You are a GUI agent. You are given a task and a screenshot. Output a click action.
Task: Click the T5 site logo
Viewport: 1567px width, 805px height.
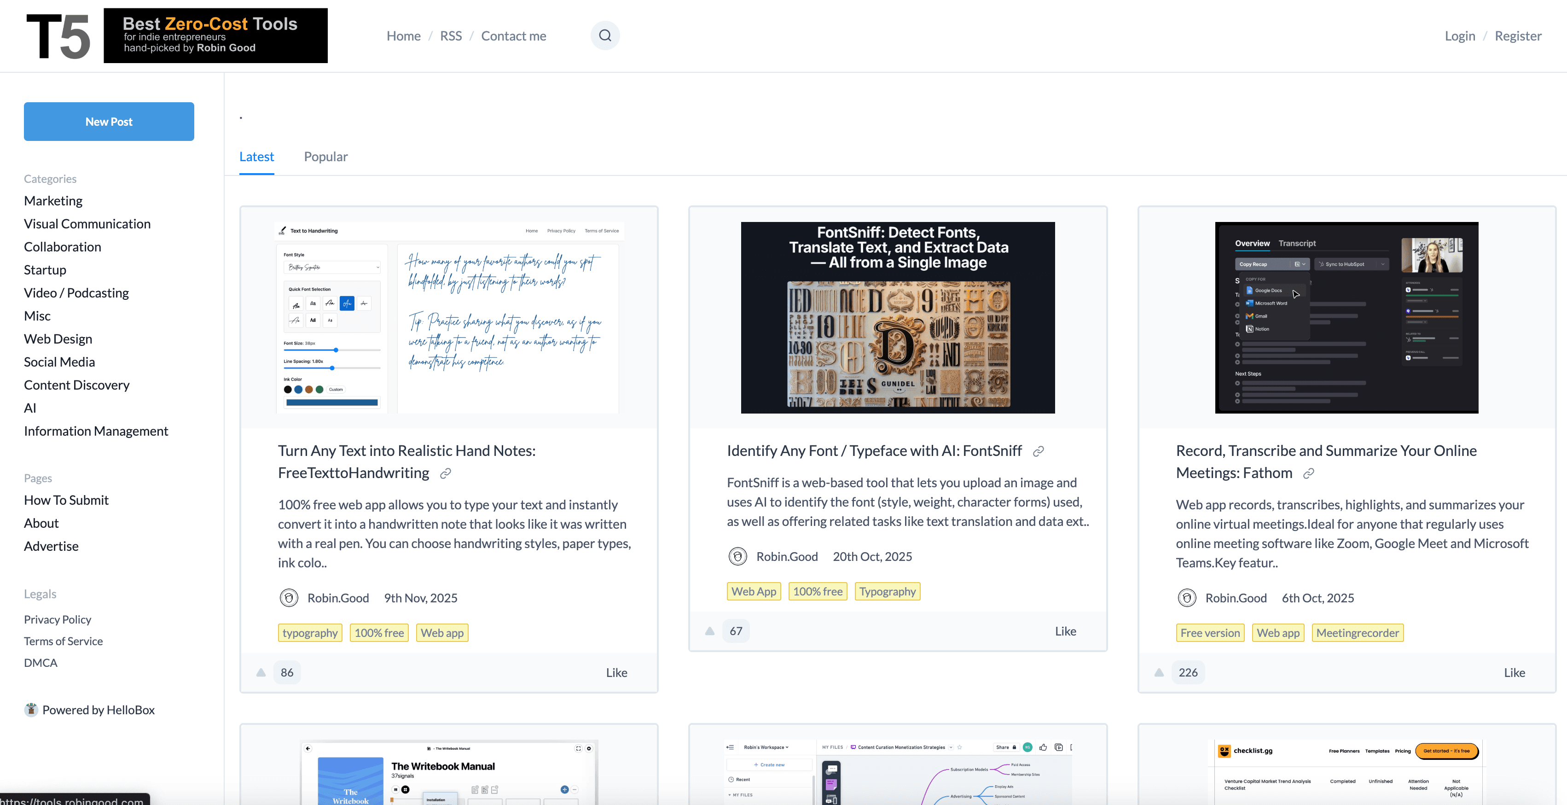(x=58, y=36)
